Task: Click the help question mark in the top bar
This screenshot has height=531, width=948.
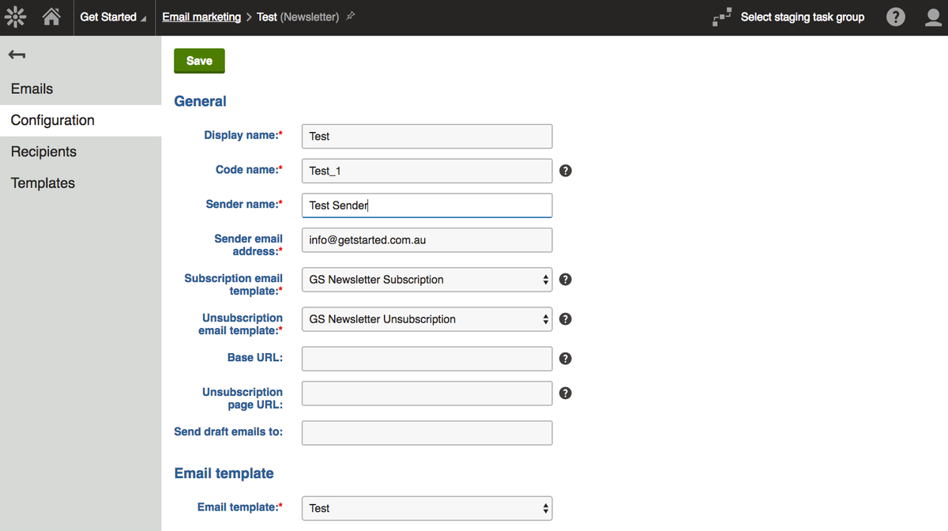Action: (895, 16)
